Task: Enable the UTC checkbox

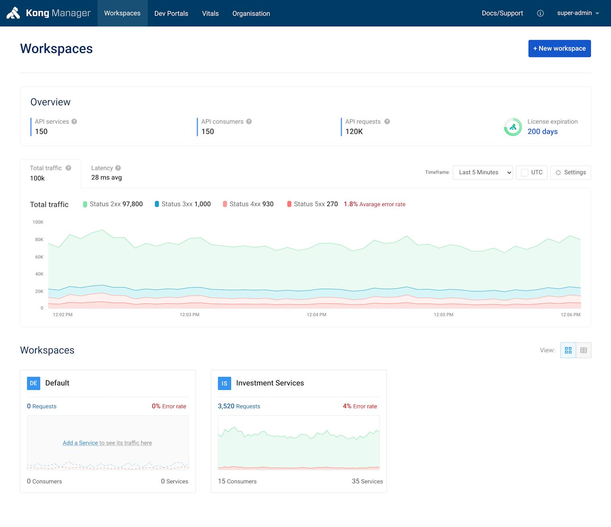Action: (525, 173)
